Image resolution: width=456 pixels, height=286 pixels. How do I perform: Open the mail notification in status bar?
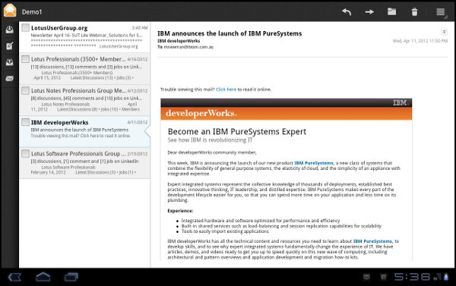point(366,277)
